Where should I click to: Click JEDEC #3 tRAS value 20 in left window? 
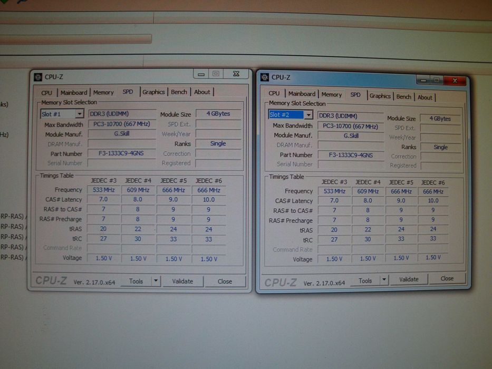click(x=103, y=229)
